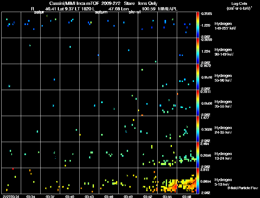Click the 03:55 time axis label
The image size is (260, 198).
167,197
